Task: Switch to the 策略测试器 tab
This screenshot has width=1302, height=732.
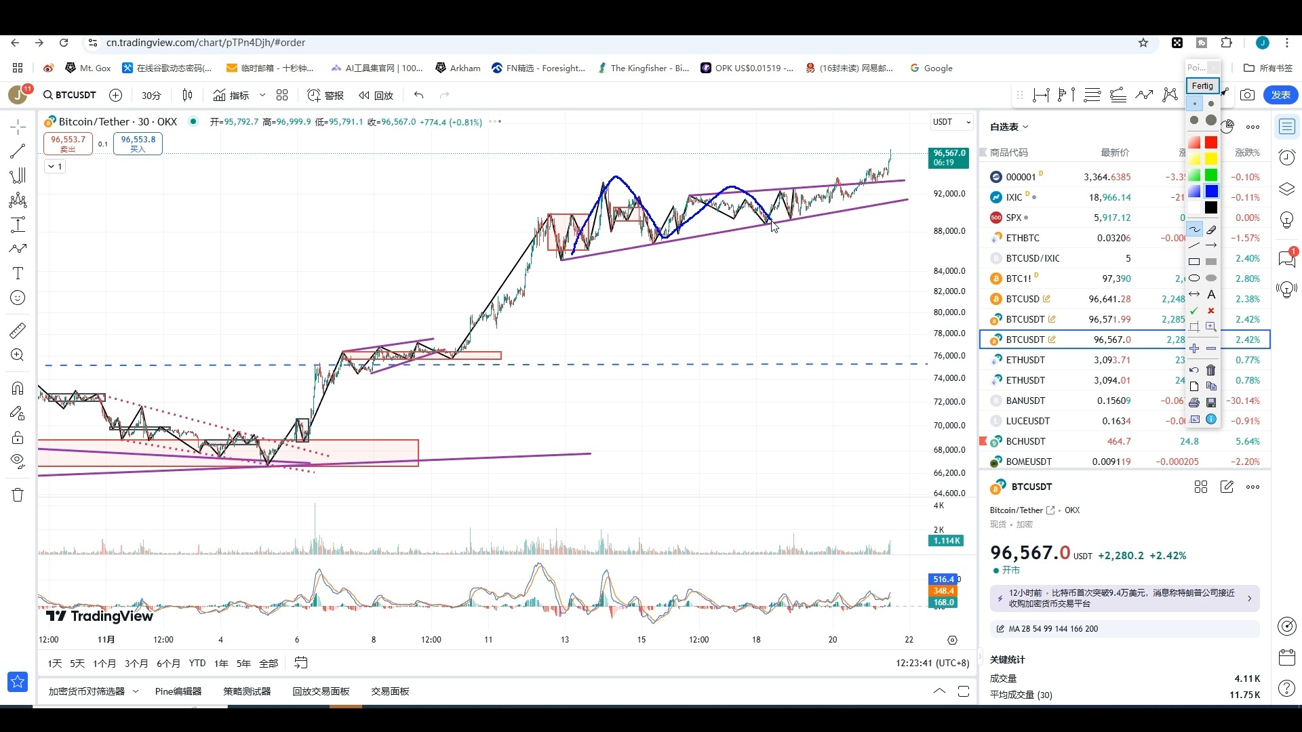Action: pyautogui.click(x=247, y=691)
